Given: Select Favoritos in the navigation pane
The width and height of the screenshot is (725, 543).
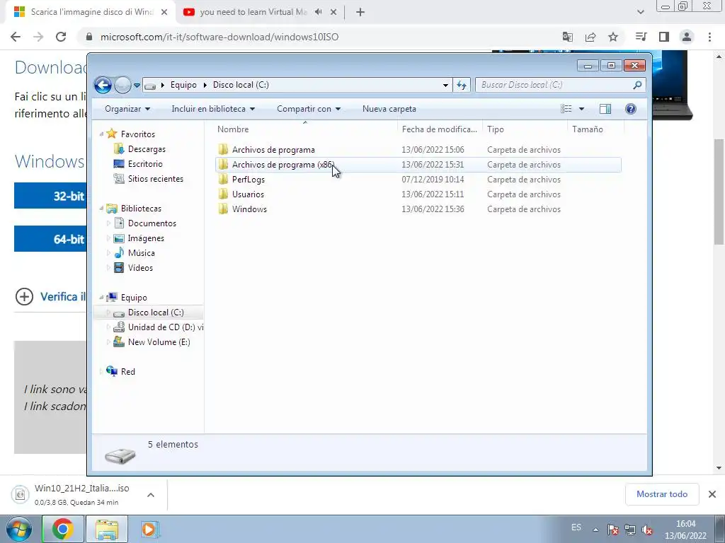Looking at the screenshot, I should pos(138,134).
